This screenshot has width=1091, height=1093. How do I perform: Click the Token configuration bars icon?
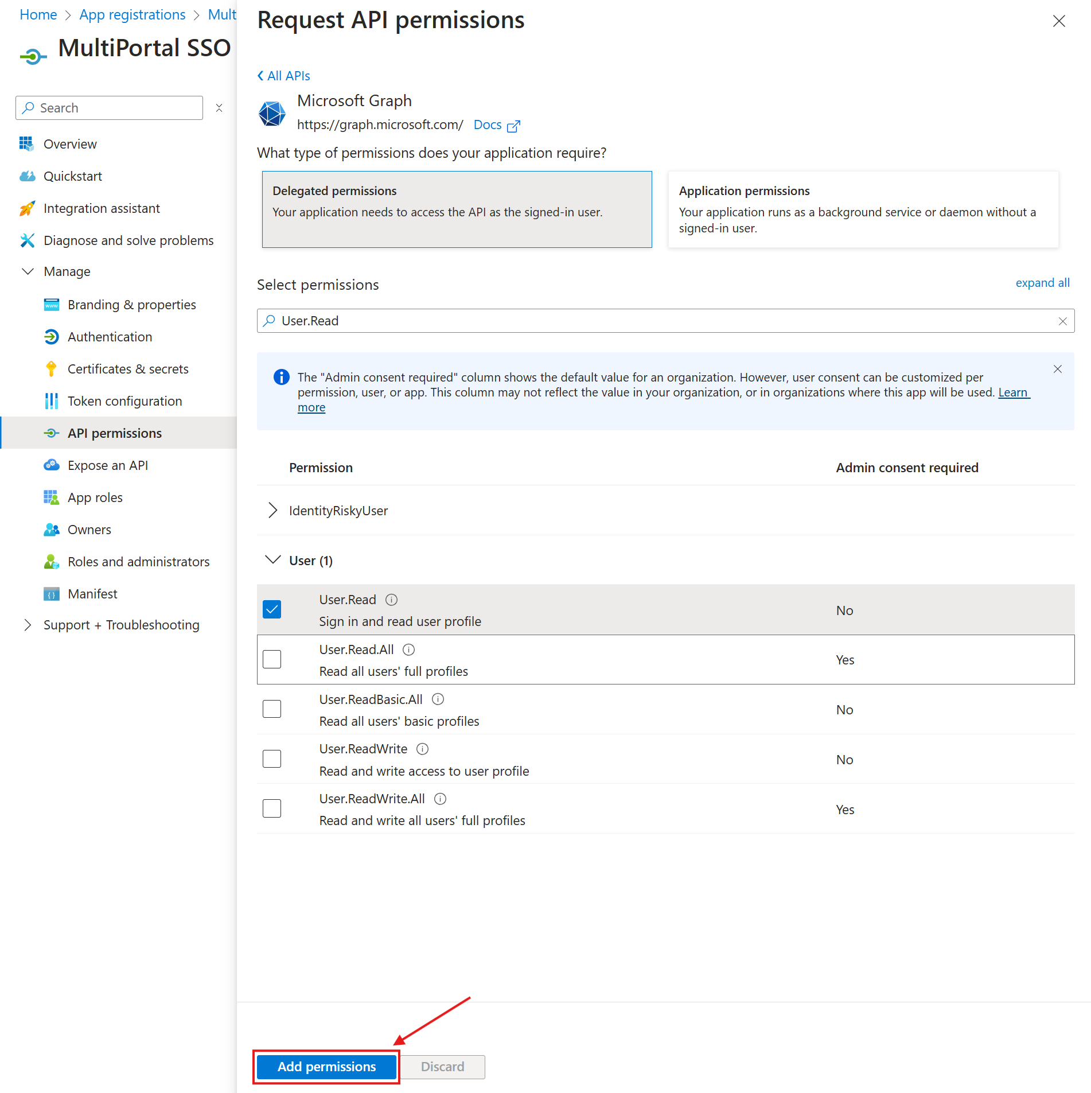[52, 401]
